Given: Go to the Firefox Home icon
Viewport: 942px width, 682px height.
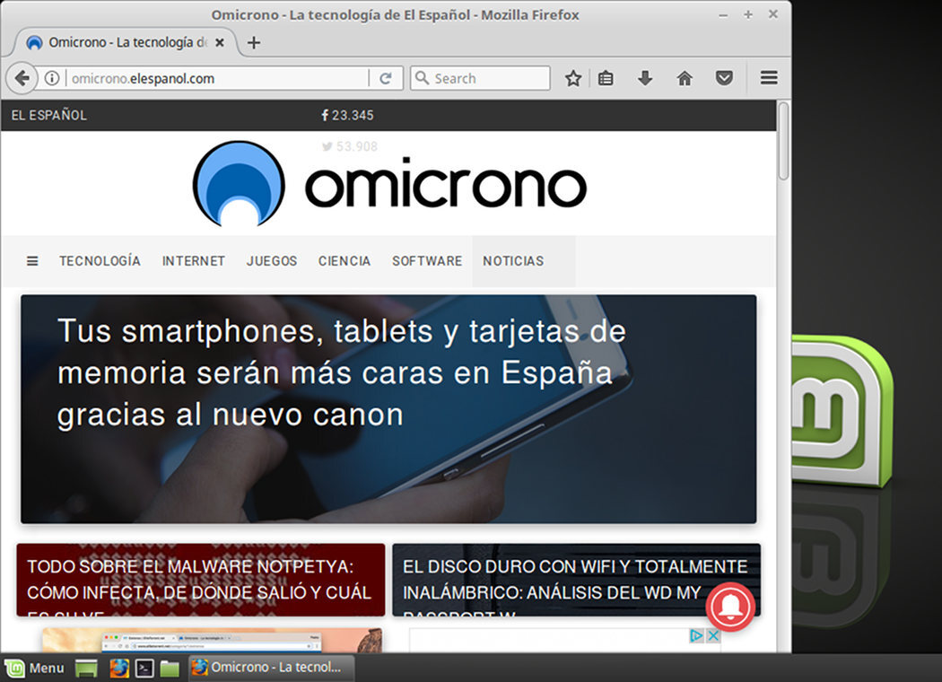Looking at the screenshot, I should coord(685,78).
